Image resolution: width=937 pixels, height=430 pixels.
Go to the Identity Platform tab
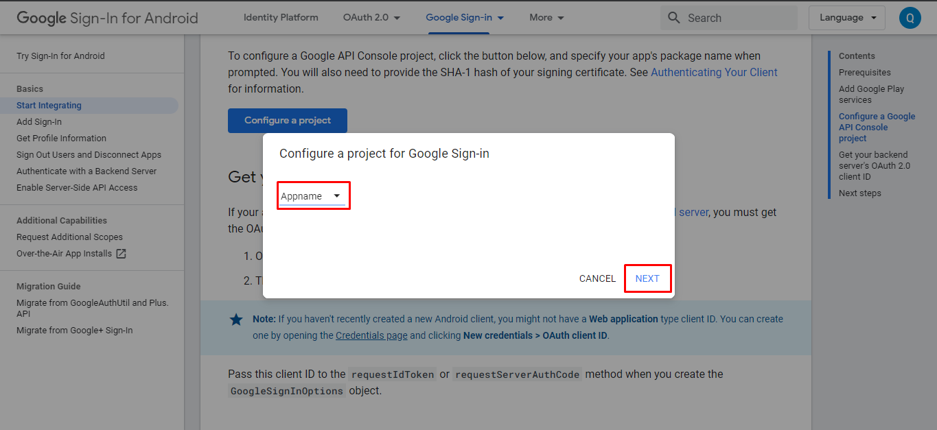(x=281, y=18)
